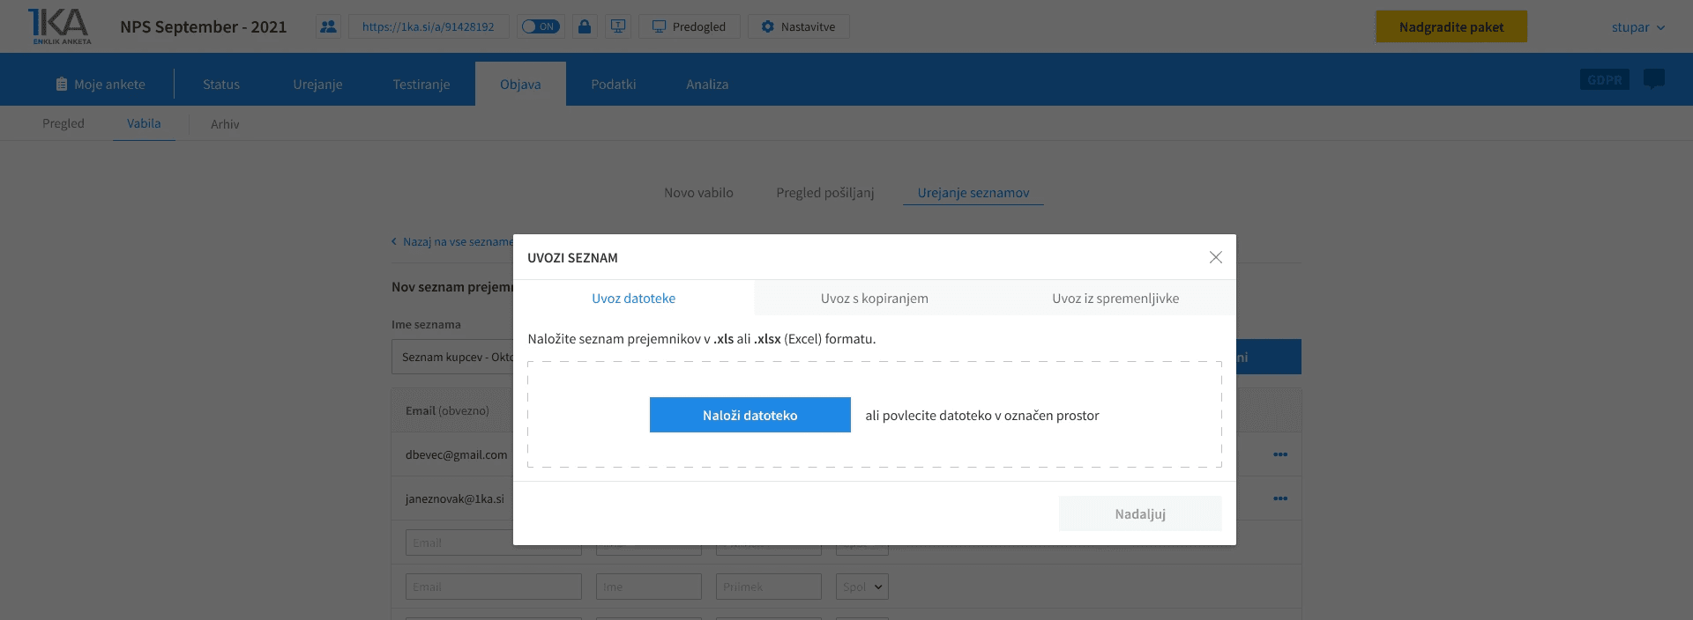This screenshot has height=620, width=1693.
Task: Select Novo vabilo step
Action: point(698,193)
